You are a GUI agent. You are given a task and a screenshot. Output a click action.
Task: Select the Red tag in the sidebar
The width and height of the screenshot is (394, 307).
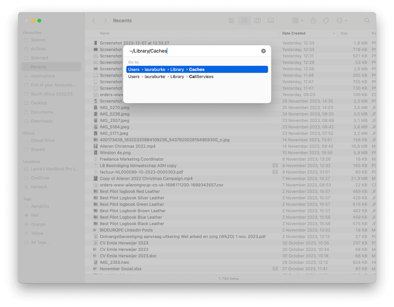point(34,215)
